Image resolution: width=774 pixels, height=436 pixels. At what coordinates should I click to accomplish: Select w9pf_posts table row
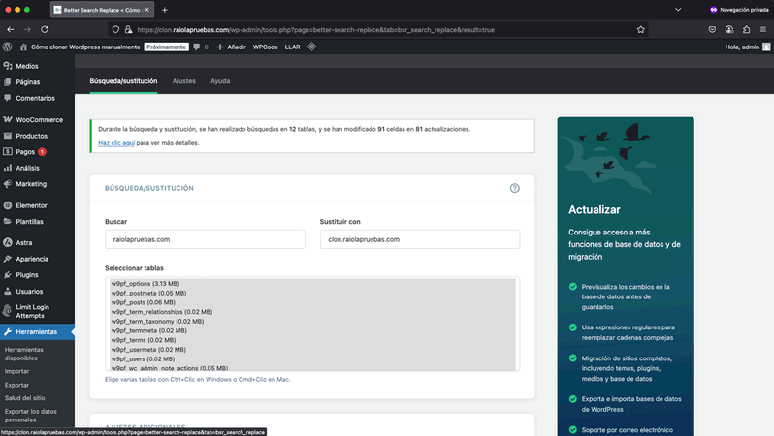313,302
